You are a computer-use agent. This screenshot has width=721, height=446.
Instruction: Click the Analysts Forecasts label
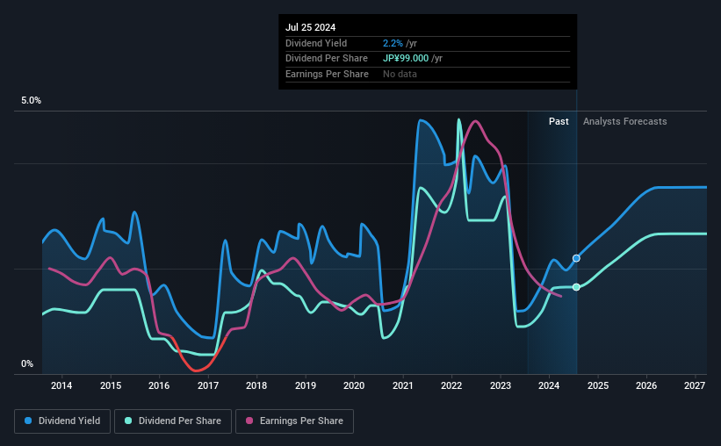[625, 121]
